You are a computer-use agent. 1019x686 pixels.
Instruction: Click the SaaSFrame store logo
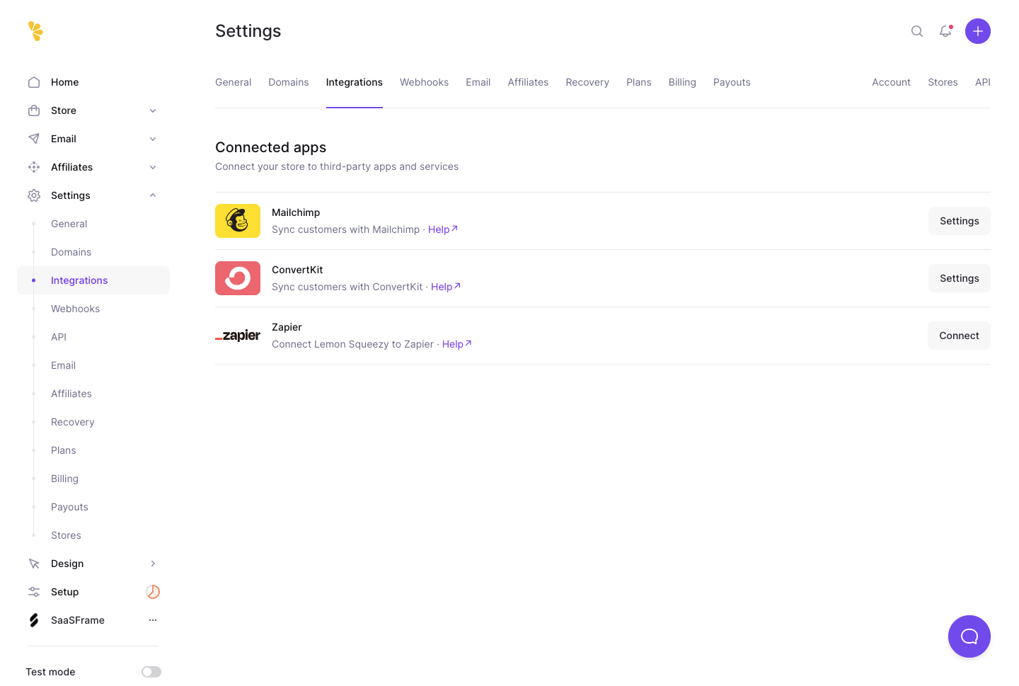[34, 620]
